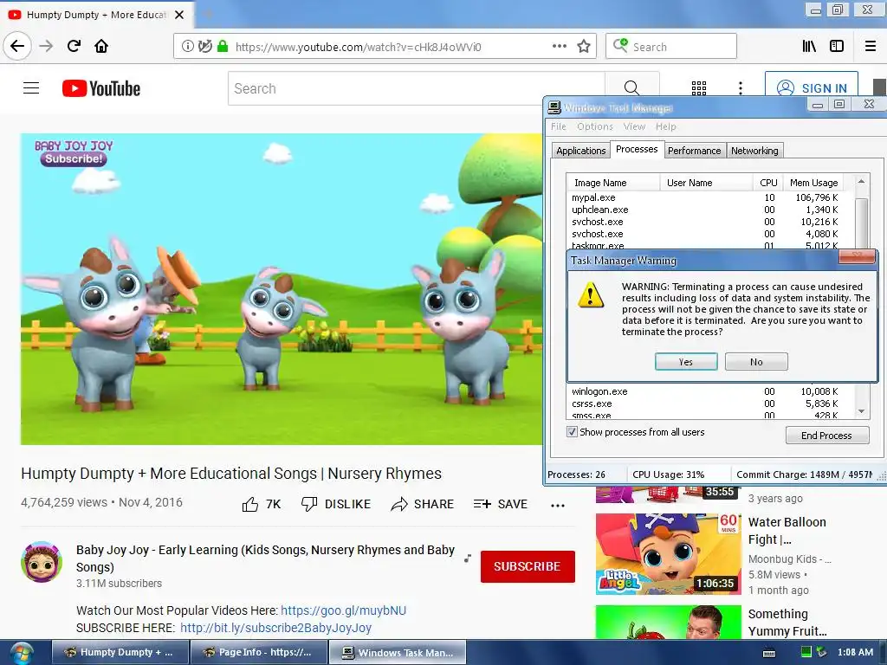Open the browser home page icon

[x=101, y=46]
